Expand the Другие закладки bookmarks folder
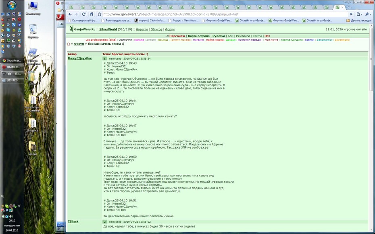375x234 pixels. click(359, 21)
